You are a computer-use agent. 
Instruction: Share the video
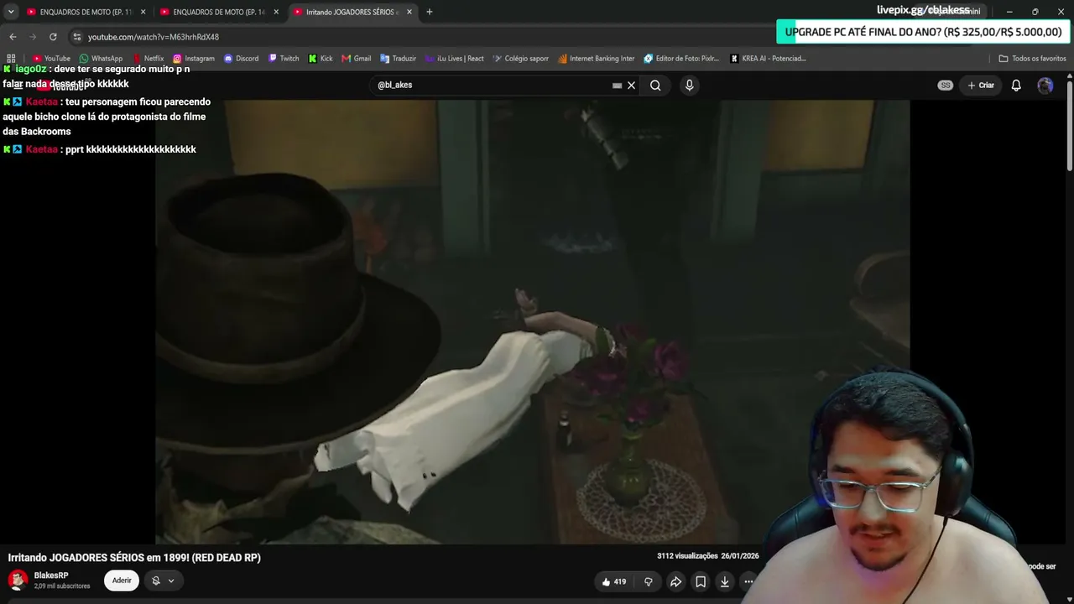pos(675,581)
